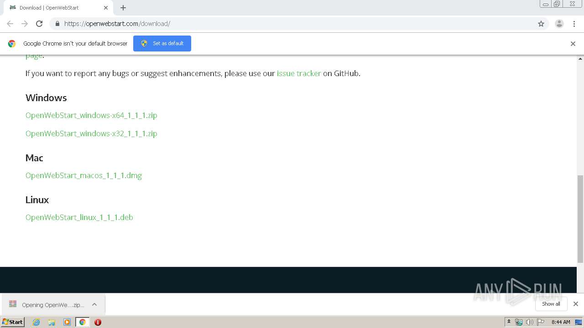Download OpenWebStart linux deb

pyautogui.click(x=79, y=217)
